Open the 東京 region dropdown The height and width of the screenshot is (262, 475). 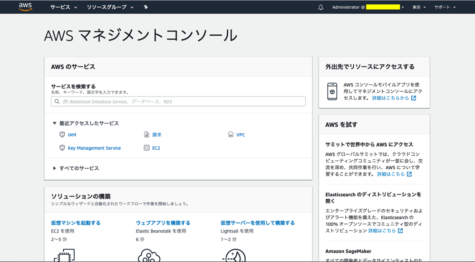pos(419,7)
